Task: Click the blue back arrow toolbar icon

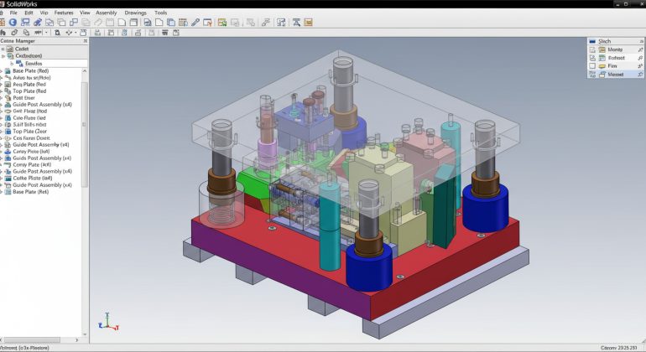Action: tap(13, 23)
